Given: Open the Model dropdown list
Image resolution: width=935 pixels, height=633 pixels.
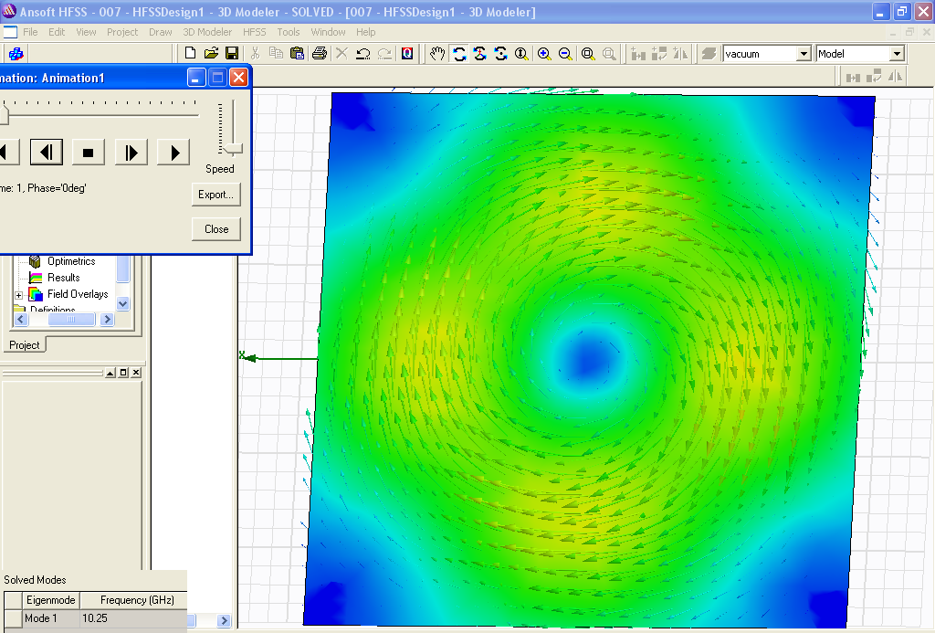Looking at the screenshot, I should click(897, 54).
